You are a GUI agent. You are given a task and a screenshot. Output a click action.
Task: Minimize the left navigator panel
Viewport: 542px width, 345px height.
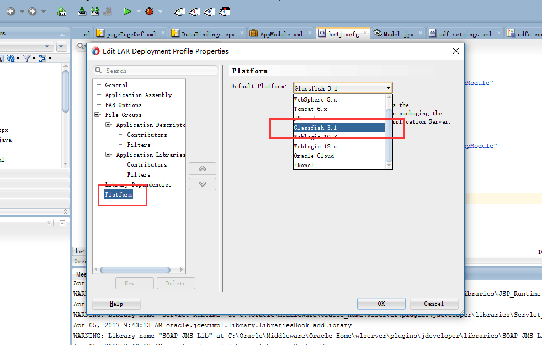click(62, 34)
